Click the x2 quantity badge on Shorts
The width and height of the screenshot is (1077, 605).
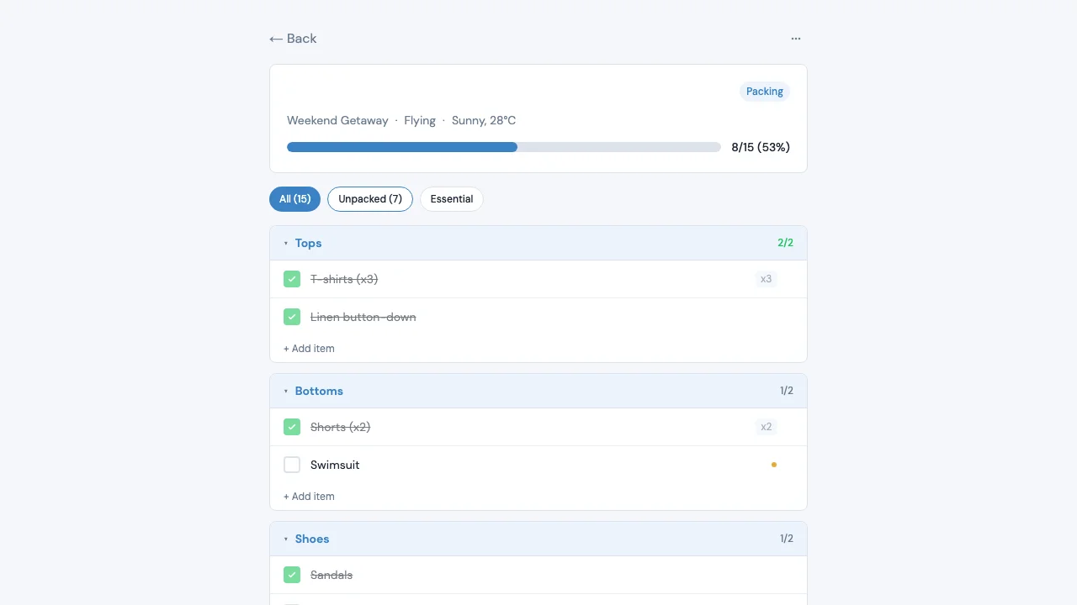tap(766, 427)
